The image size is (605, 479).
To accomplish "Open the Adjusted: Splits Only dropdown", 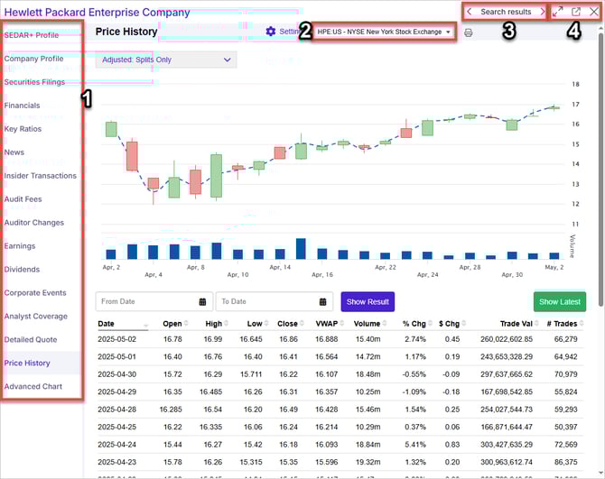I will tap(166, 60).
